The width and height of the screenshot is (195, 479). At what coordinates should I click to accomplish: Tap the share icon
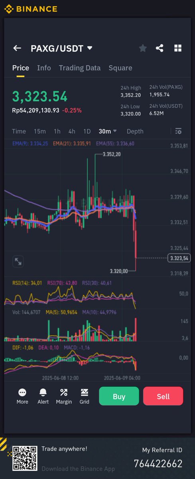(160, 48)
